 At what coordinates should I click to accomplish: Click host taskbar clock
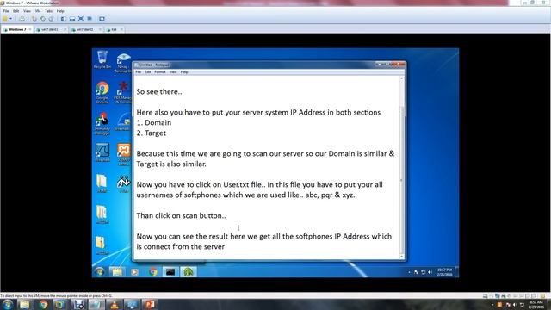(x=536, y=304)
